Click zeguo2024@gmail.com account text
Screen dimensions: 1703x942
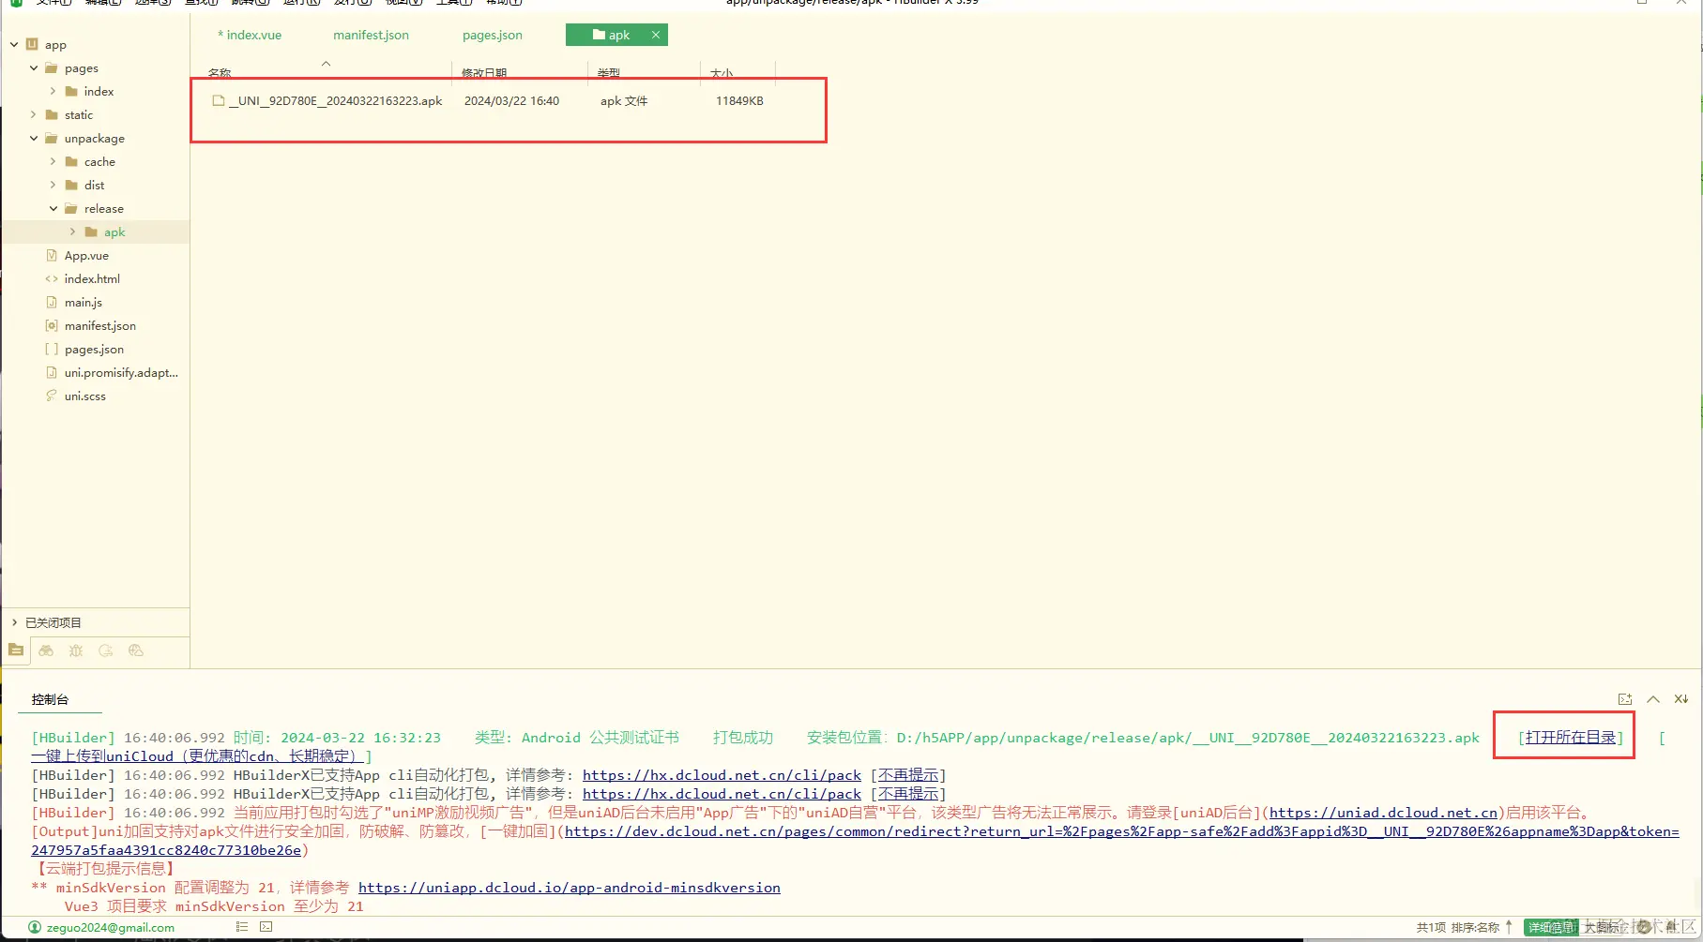111,927
